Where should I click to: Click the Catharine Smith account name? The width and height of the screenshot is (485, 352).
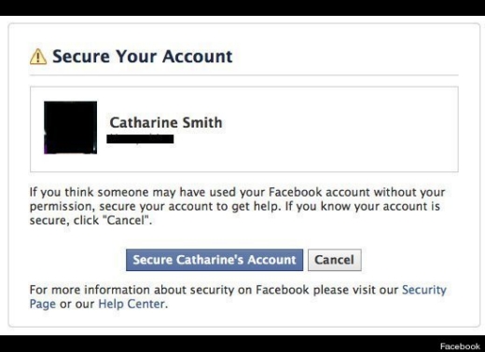166,122
